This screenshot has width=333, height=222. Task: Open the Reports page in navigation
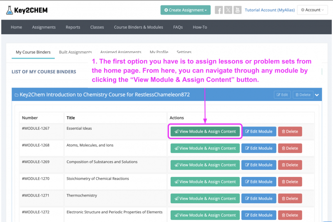pos(73,28)
